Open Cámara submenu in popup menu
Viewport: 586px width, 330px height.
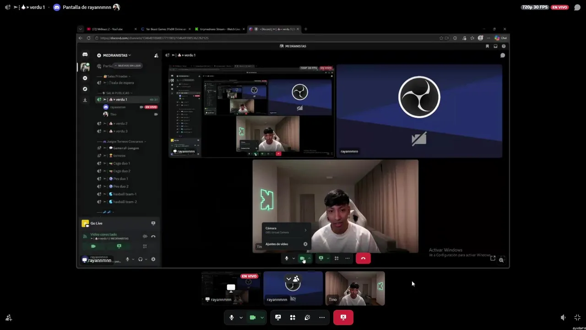pyautogui.click(x=287, y=230)
